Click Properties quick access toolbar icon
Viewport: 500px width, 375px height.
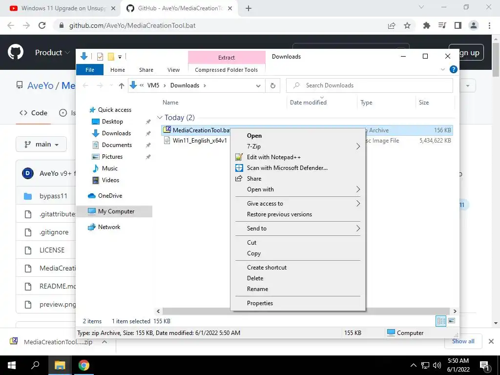[100, 57]
